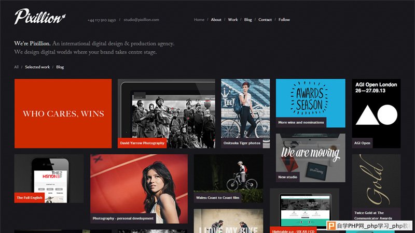Click The Full English red label
The width and height of the screenshot is (415, 233).
point(30,198)
